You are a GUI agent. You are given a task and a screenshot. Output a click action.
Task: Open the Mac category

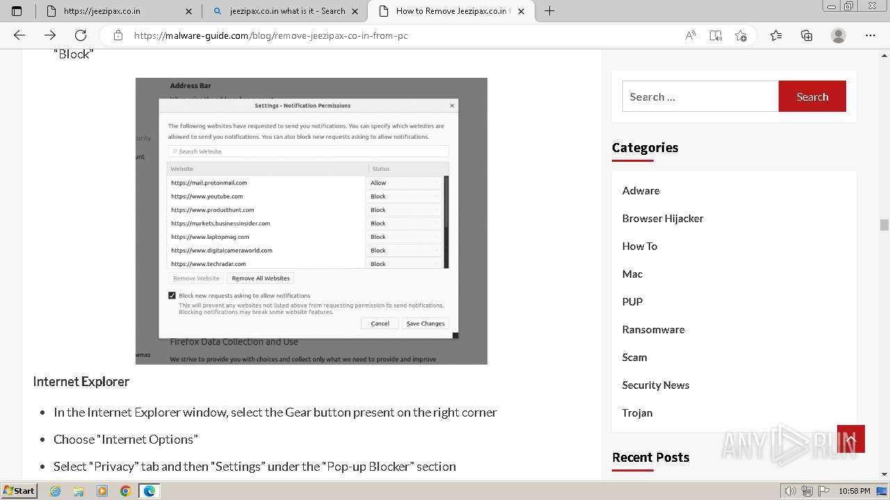coord(632,274)
